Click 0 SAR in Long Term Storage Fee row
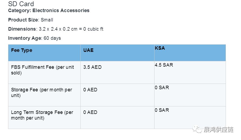Image resolution: width=241 pixels, height=140 pixels. click(162, 110)
